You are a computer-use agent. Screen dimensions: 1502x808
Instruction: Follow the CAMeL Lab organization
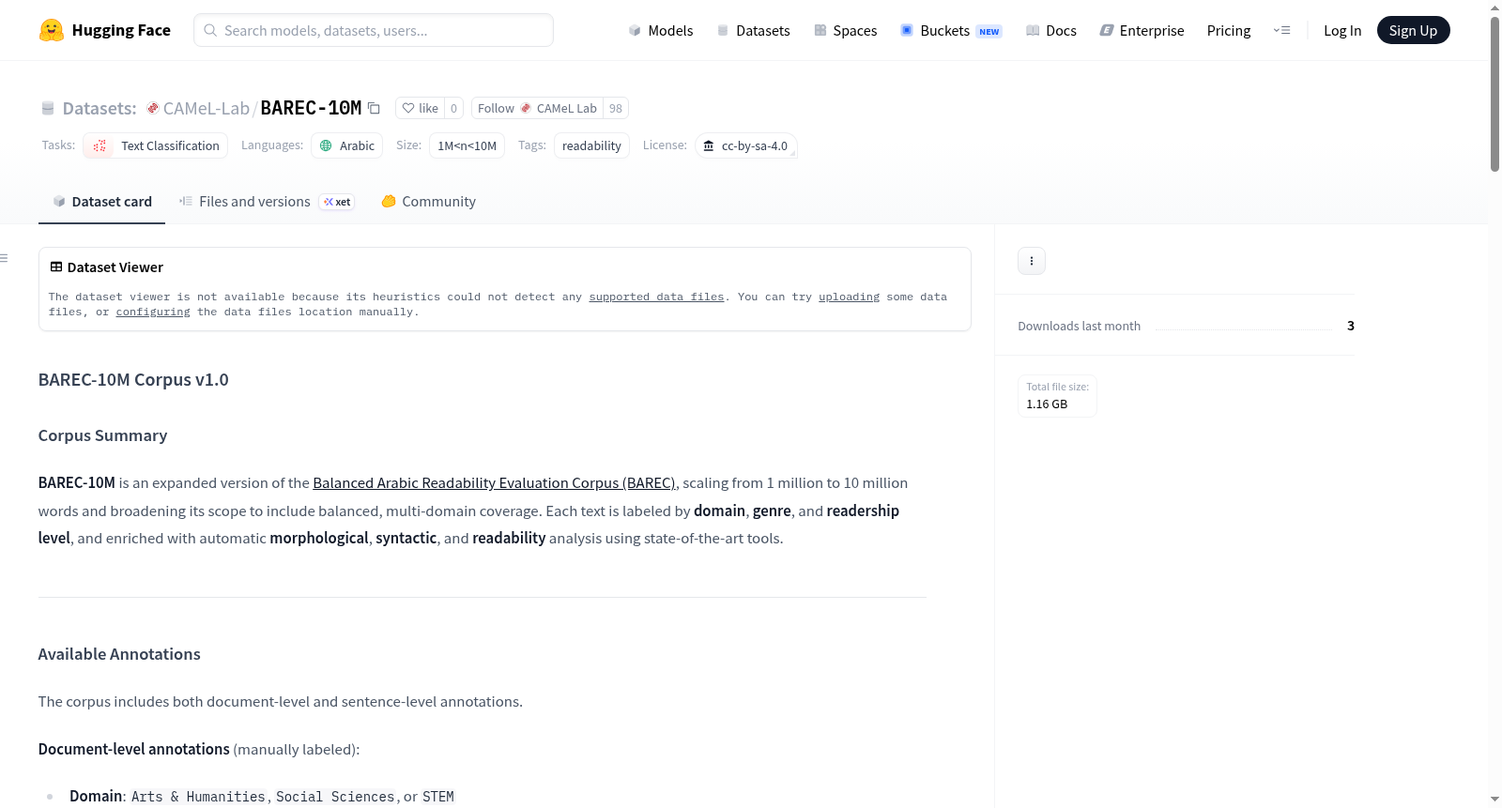point(537,108)
